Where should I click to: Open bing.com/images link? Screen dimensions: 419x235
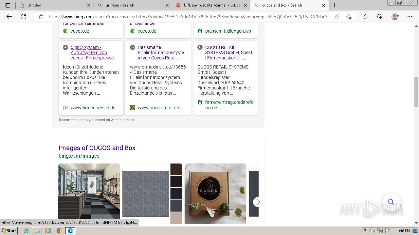79,156
